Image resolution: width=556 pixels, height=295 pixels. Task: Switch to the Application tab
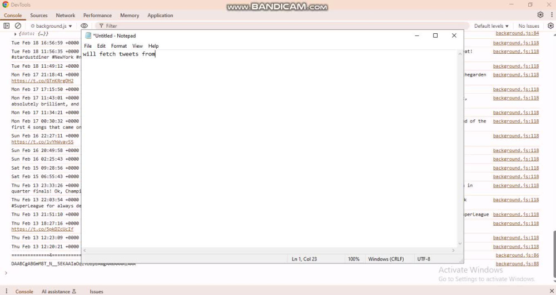[160, 15]
